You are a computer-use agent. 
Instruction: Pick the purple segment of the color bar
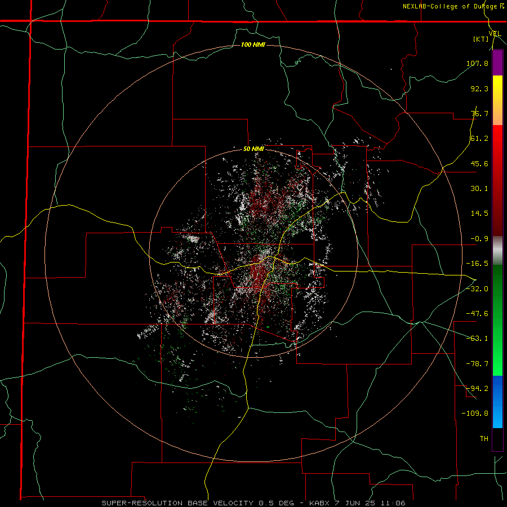tap(497, 63)
